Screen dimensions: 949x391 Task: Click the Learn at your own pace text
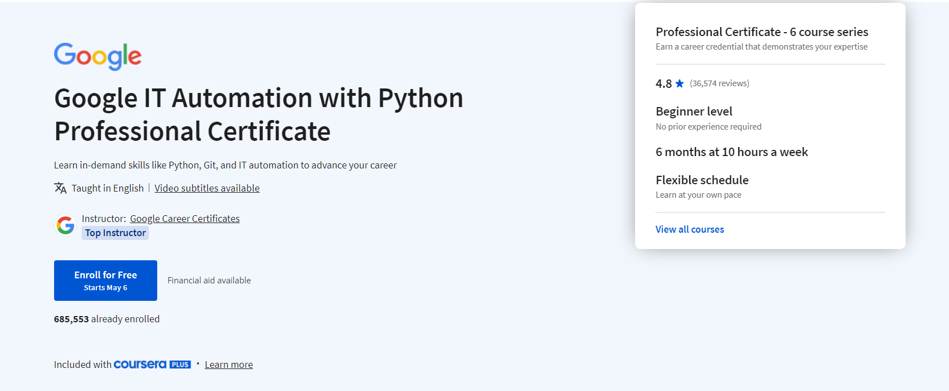(x=698, y=195)
